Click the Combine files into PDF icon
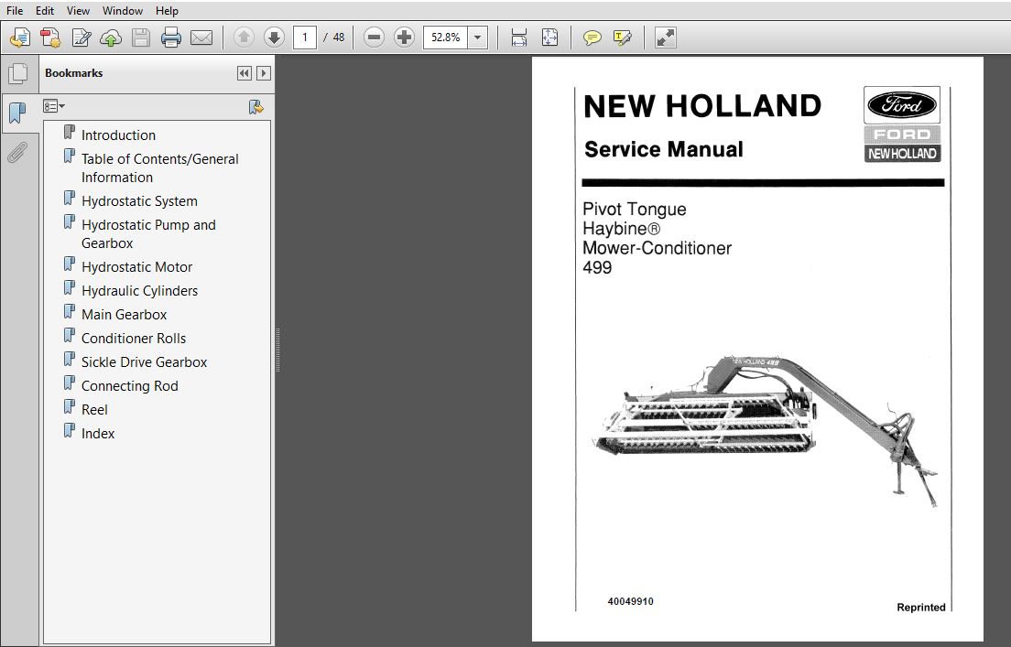The height and width of the screenshot is (647, 1011). click(50, 38)
